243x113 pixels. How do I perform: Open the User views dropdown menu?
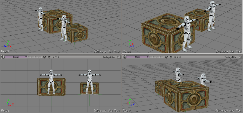pos(138,57)
